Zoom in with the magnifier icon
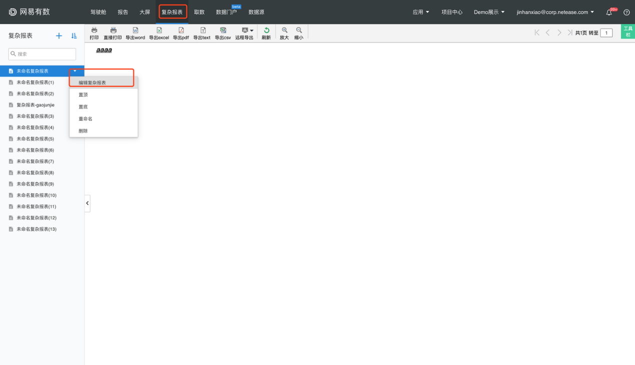Image resolution: width=635 pixels, height=365 pixels. coord(284,33)
